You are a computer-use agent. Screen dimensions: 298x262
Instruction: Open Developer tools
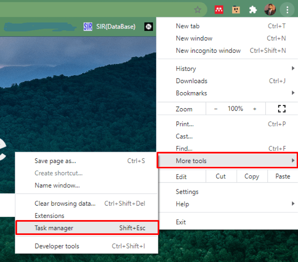click(57, 246)
